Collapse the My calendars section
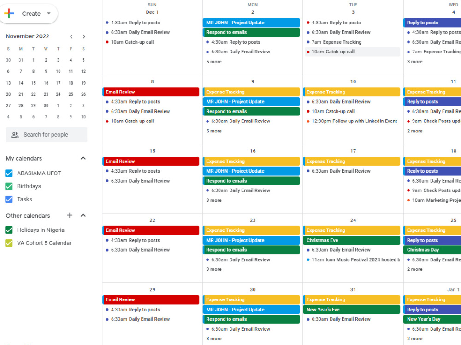 pos(83,158)
